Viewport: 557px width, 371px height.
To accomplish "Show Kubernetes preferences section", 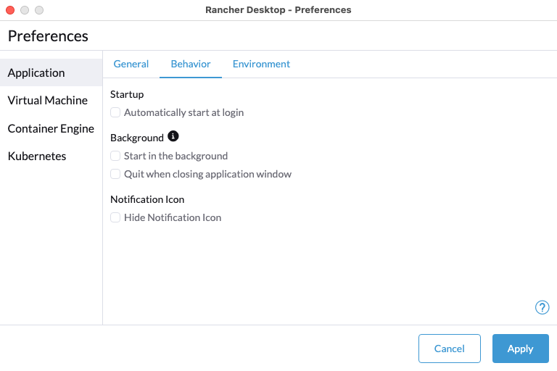I will (x=37, y=156).
